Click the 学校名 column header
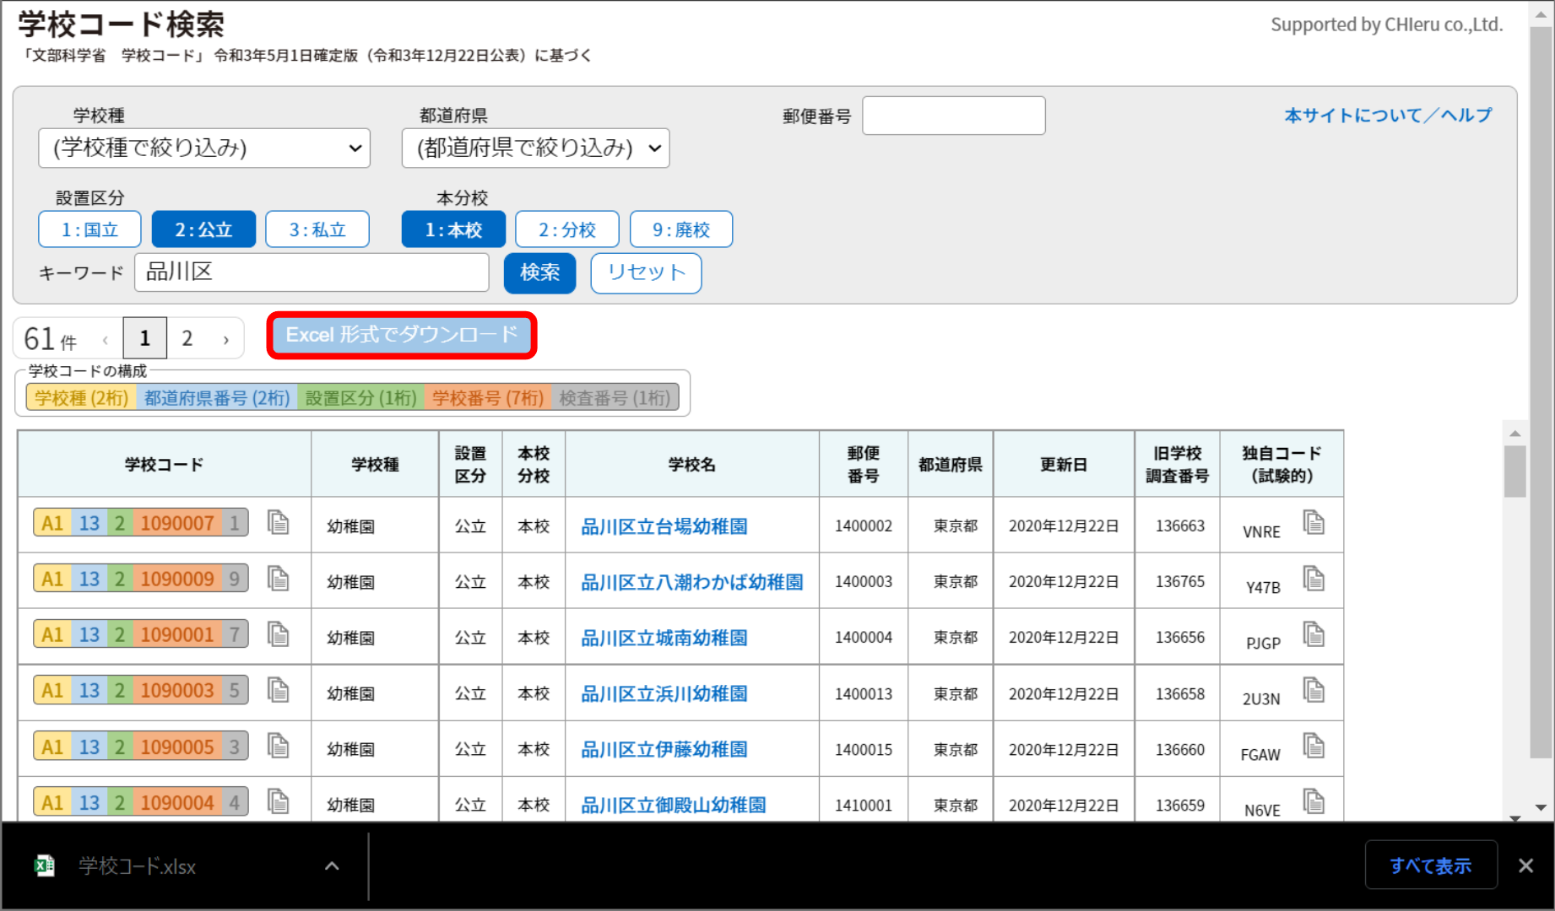 692,464
